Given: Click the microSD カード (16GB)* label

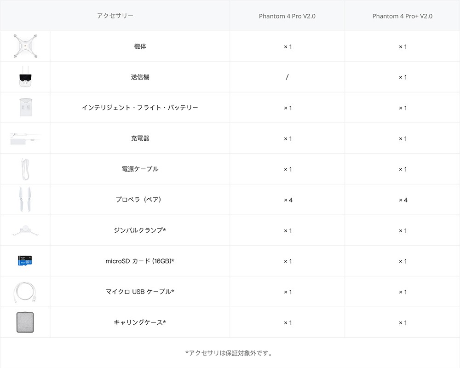Looking at the screenshot, I should tap(140, 261).
